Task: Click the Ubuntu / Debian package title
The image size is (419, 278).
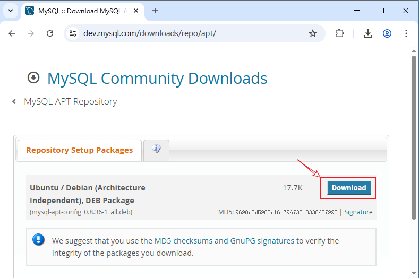Action: (x=88, y=194)
